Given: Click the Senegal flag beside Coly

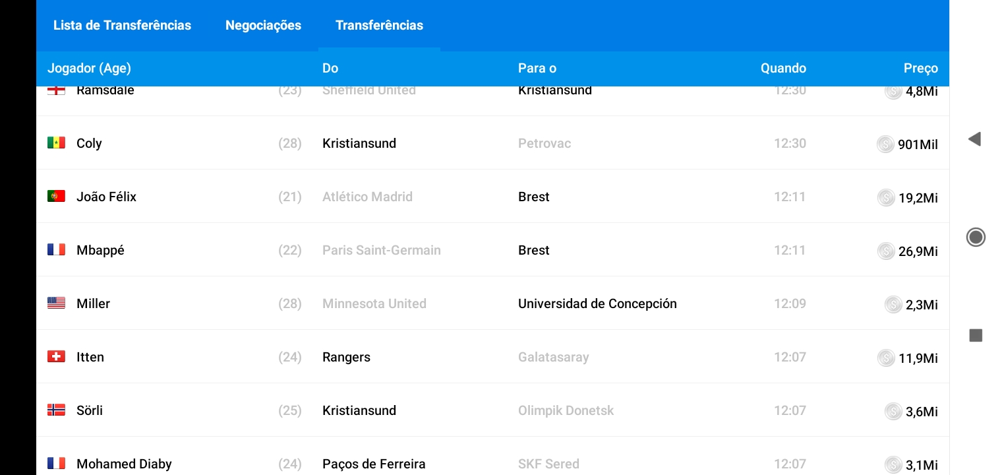Looking at the screenshot, I should [56, 143].
